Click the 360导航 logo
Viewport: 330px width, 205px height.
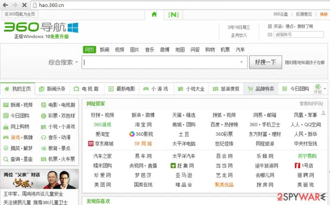35,27
